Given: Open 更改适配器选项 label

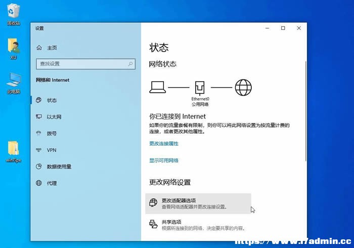Looking at the screenshot, I should click(179, 200).
